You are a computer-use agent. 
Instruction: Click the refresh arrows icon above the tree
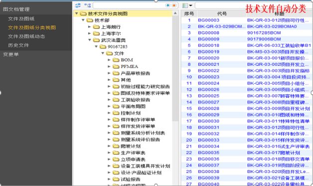(78, 5)
